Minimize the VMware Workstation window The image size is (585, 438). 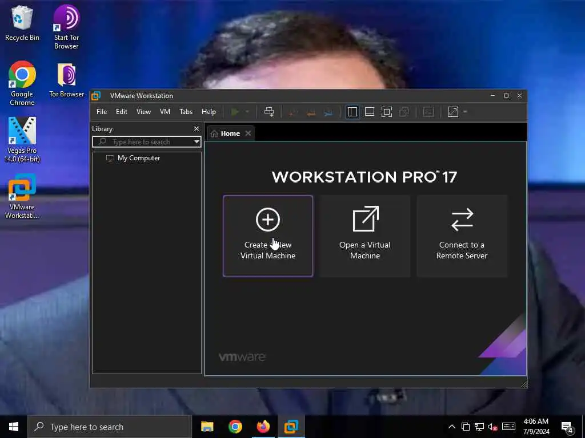point(493,96)
